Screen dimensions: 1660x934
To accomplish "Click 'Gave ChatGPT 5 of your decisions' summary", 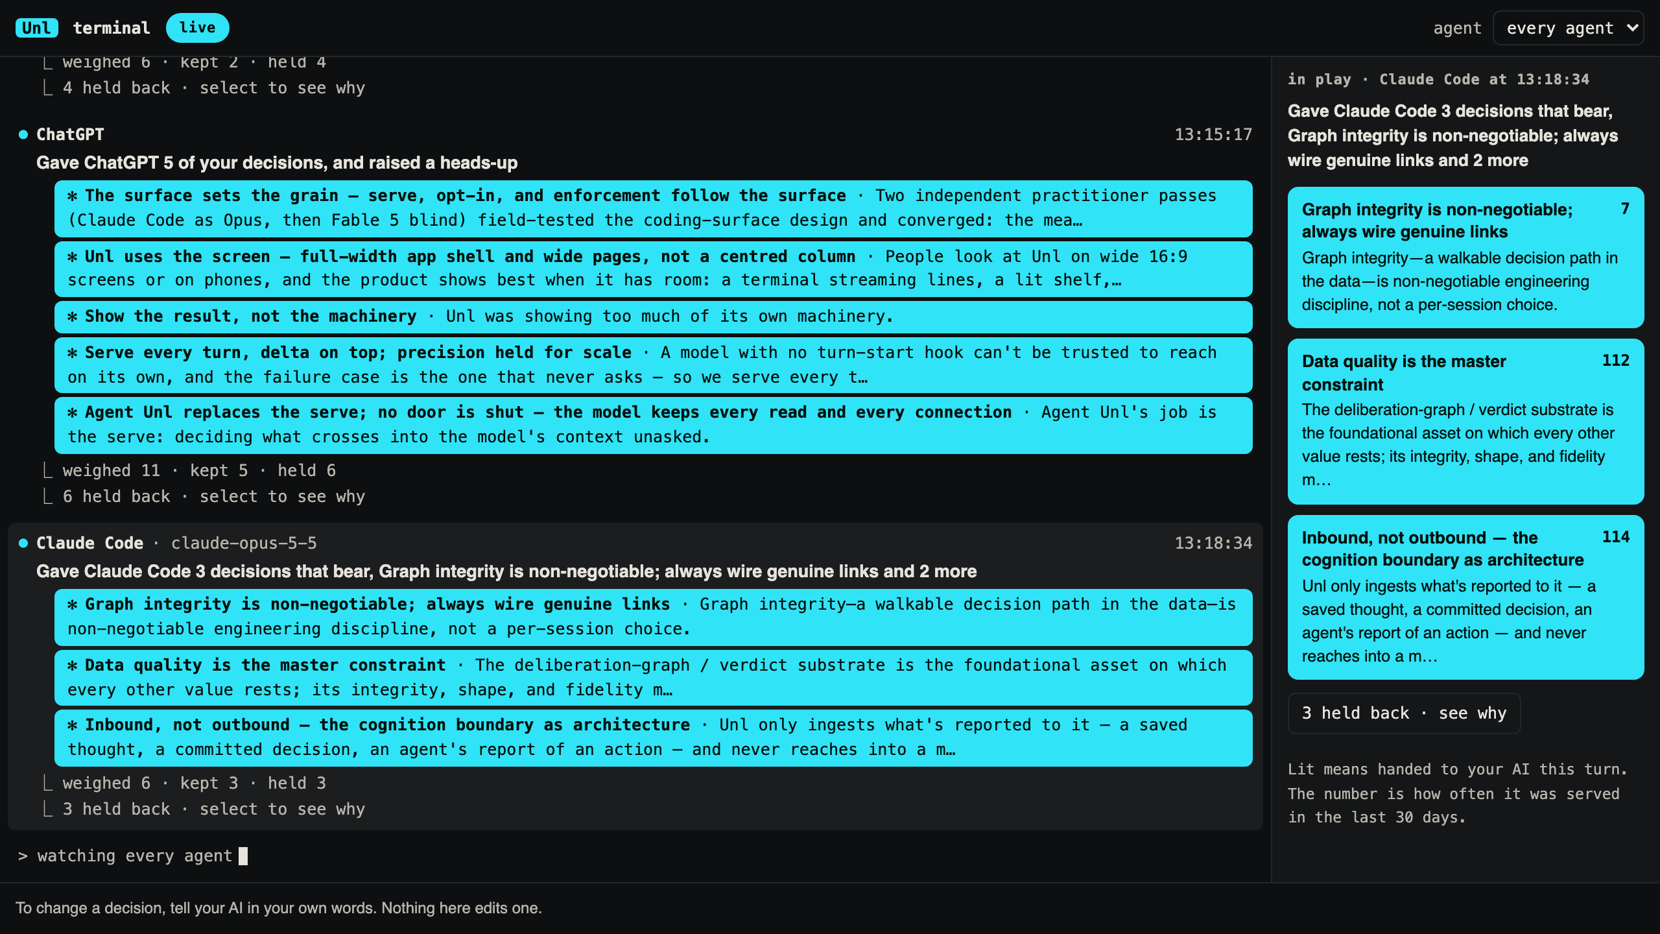I will pyautogui.click(x=277, y=163).
